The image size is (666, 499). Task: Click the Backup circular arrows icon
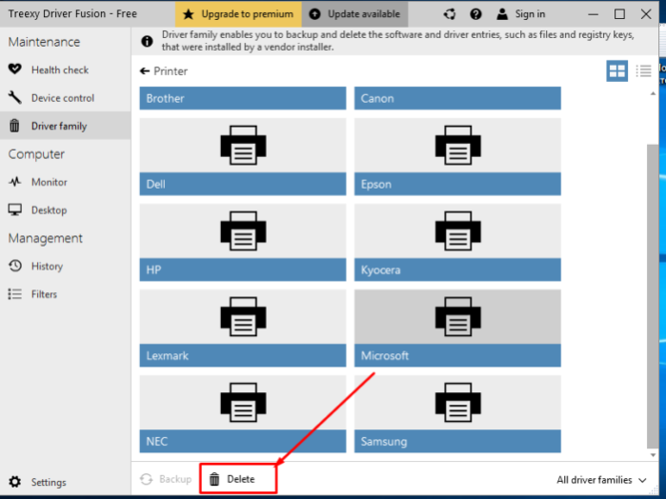pyautogui.click(x=146, y=479)
